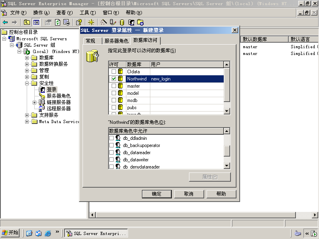Click the Register SQL Server toolbar icon
This screenshot has width=319, height=239.
coord(112,22)
